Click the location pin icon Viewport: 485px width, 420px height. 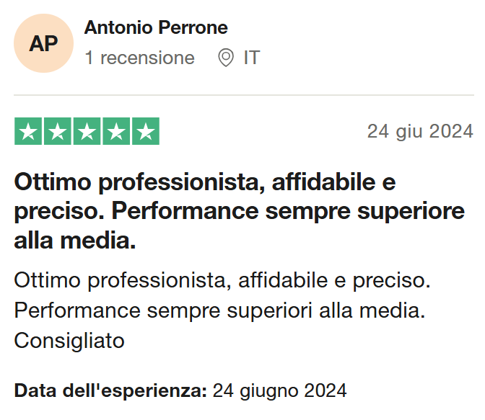[226, 58]
